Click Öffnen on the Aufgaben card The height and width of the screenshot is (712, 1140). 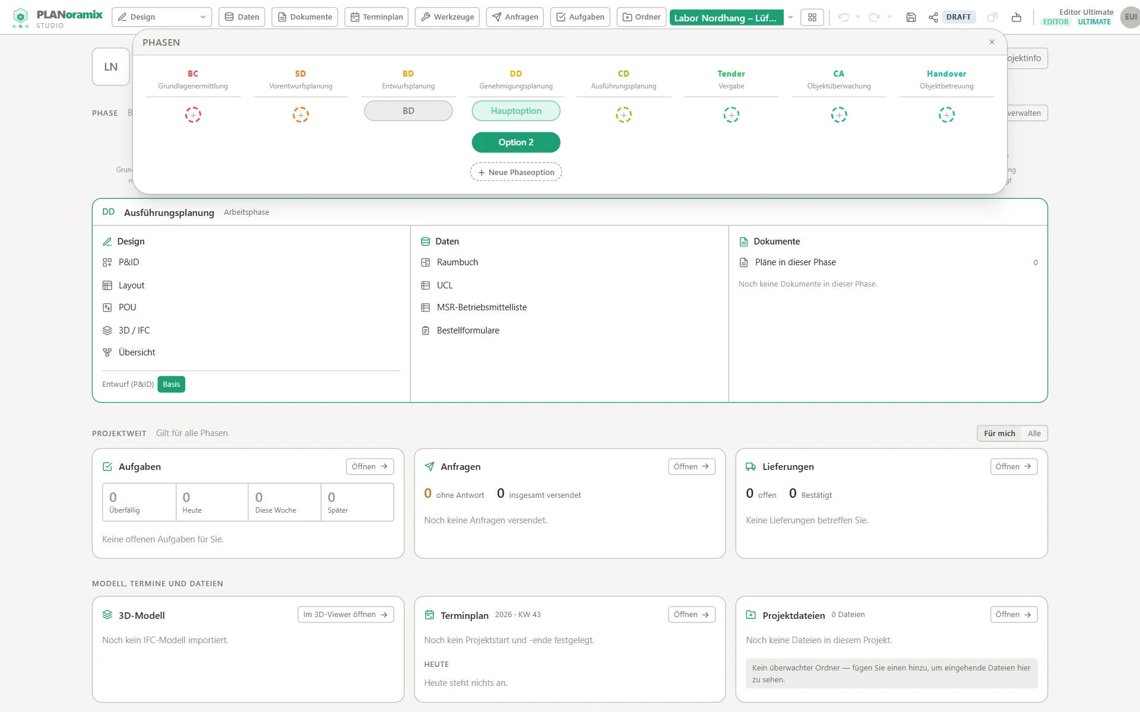[369, 466]
